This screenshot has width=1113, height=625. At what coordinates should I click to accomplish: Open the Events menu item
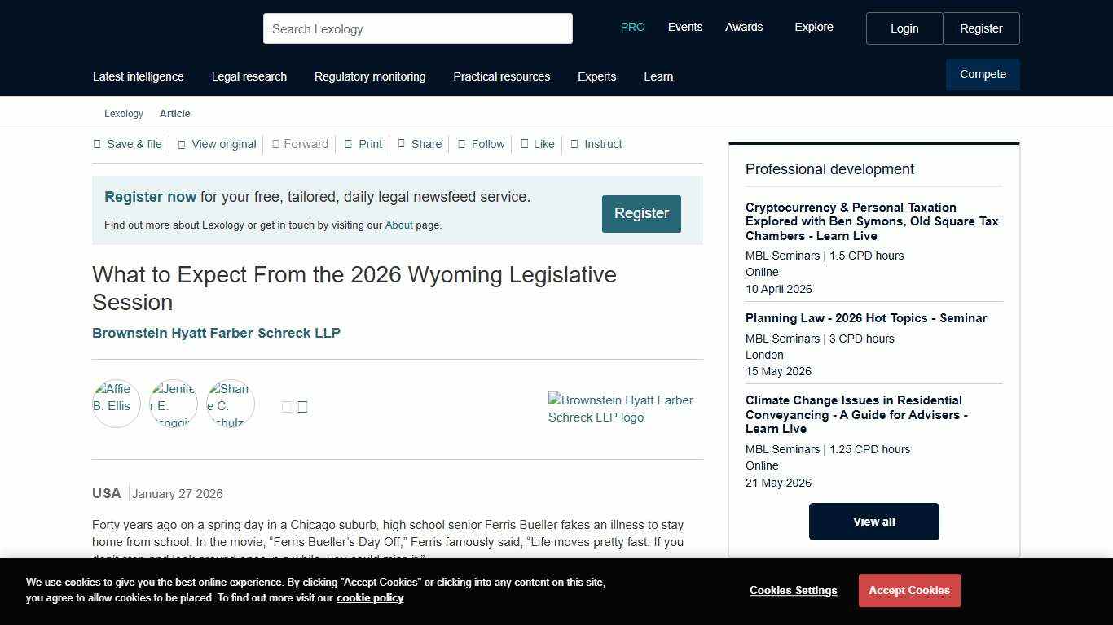684,27
